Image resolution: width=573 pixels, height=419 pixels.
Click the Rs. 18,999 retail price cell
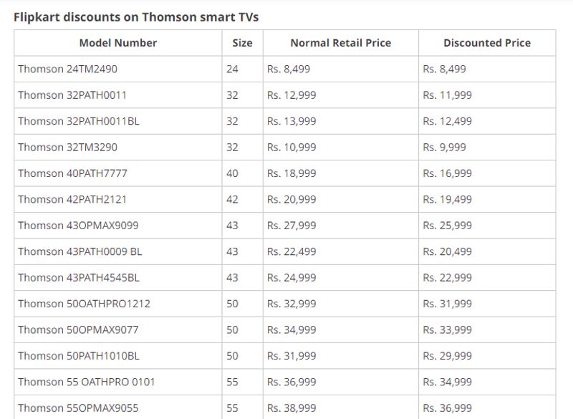click(x=292, y=173)
